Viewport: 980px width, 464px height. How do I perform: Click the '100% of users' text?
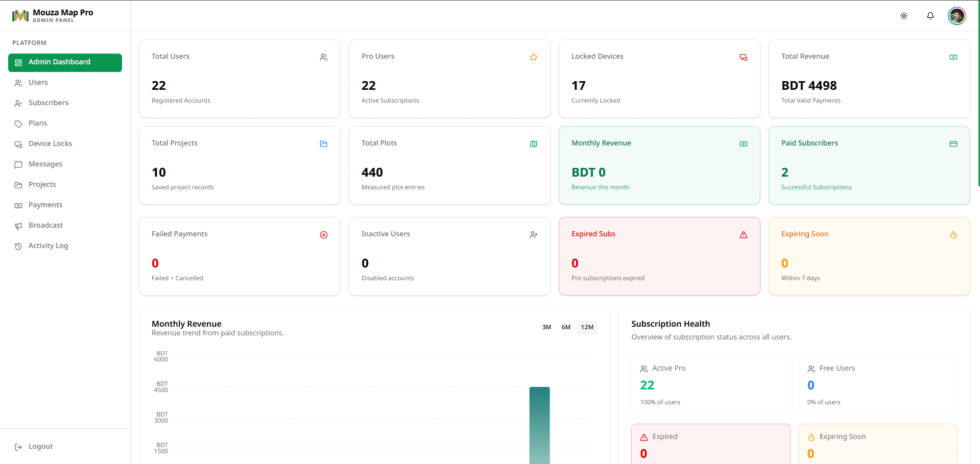pos(660,402)
